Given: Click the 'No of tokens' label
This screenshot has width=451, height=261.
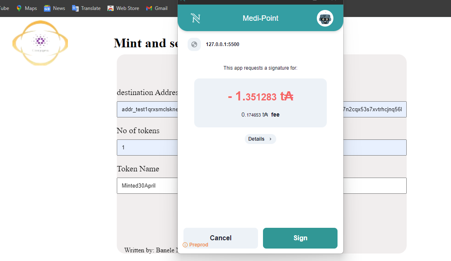Looking at the screenshot, I should point(138,130).
